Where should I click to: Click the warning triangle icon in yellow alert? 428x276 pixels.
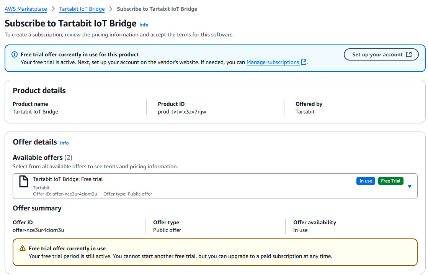tap(23, 248)
